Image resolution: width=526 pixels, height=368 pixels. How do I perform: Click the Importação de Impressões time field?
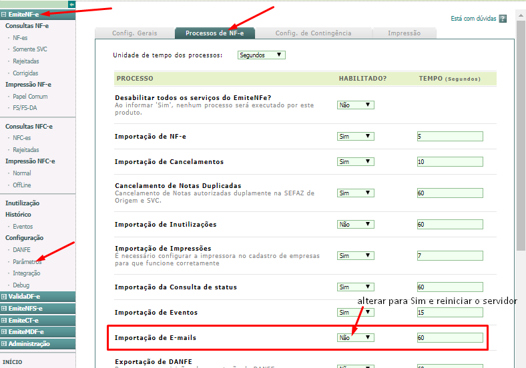(x=450, y=256)
